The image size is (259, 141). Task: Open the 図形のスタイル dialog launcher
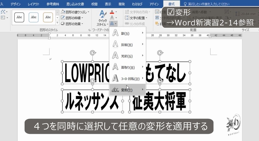89,30
